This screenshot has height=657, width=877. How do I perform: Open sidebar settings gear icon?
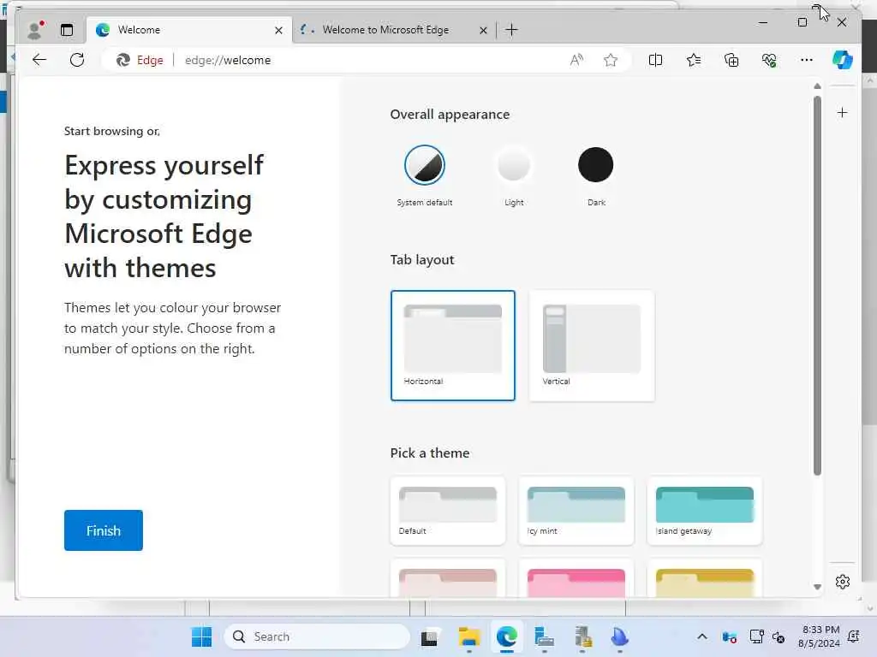(x=843, y=582)
